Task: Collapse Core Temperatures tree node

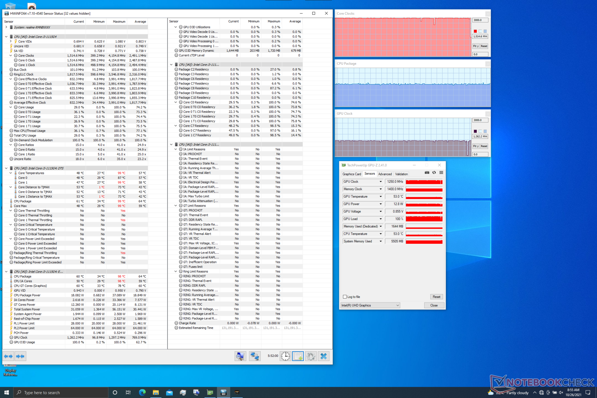Action: (11, 173)
